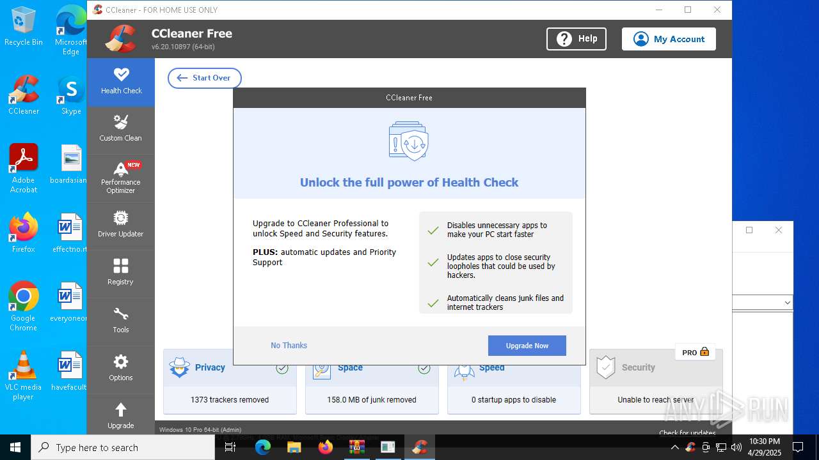
Task: Open Driver Updater from the sidebar
Action: point(121,226)
